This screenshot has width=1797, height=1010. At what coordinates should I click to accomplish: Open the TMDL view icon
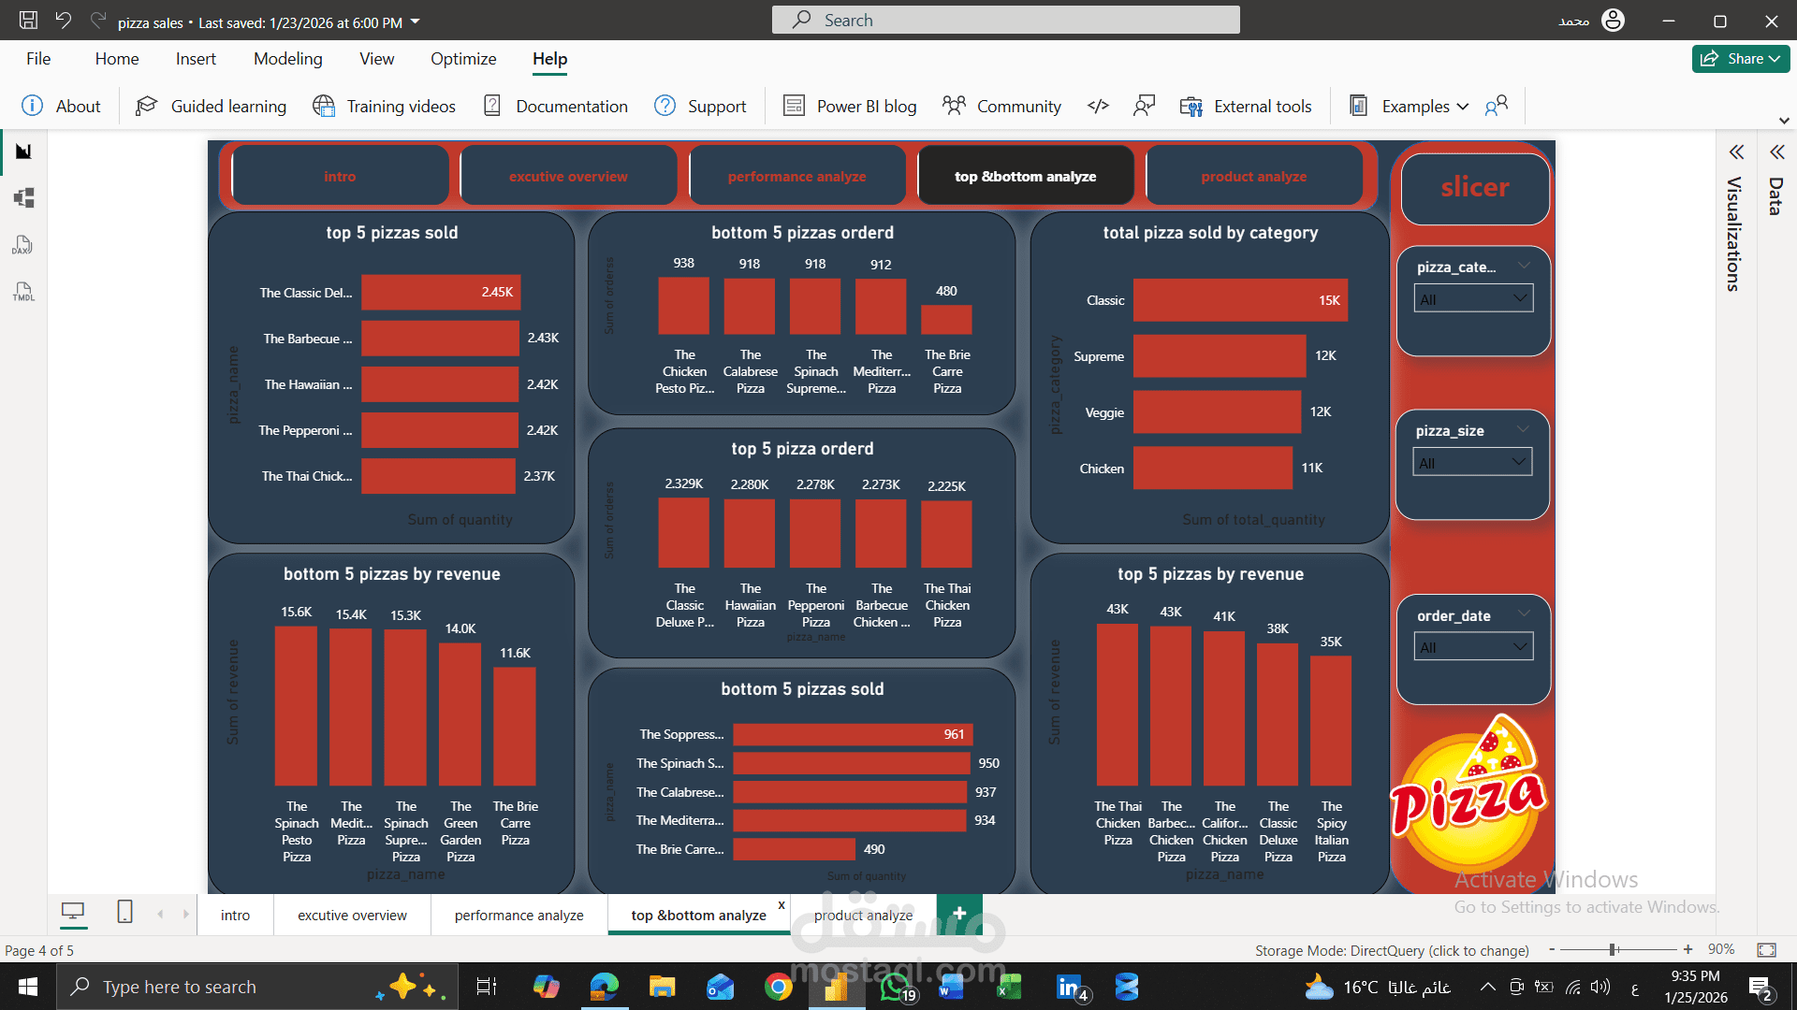click(x=23, y=293)
